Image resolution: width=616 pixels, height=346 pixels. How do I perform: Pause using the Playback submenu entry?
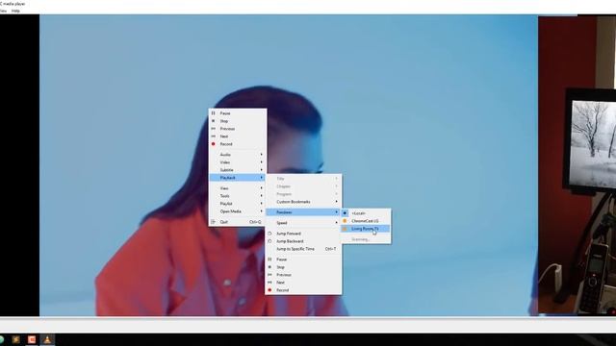[x=303, y=259]
